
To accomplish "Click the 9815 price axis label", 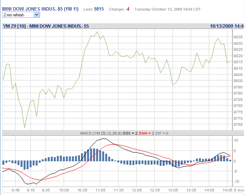I will click(x=238, y=62).
